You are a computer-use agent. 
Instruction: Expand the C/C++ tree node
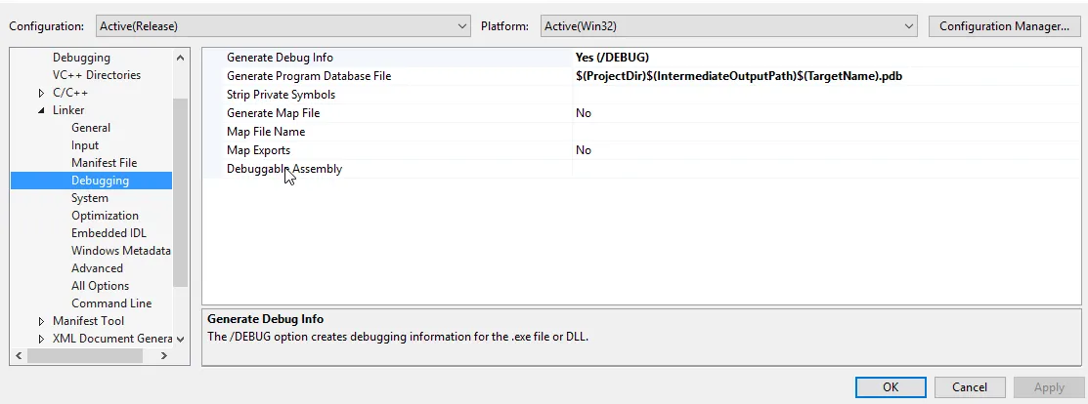[x=42, y=93]
